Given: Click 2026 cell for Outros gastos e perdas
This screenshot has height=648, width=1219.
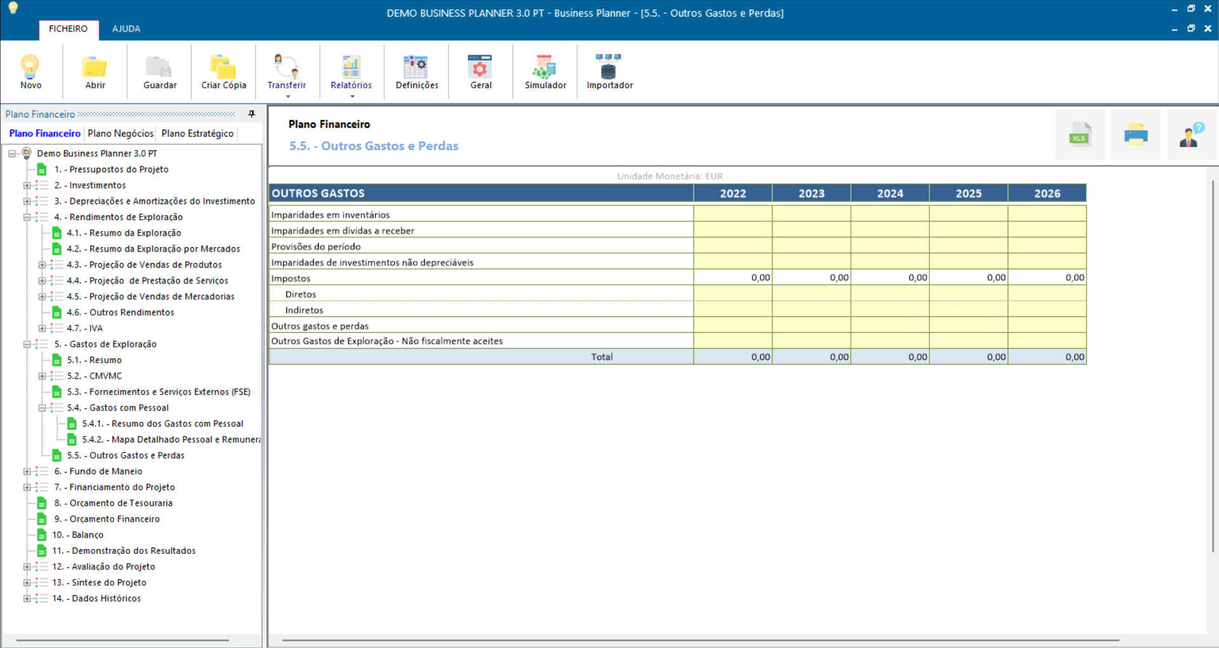Looking at the screenshot, I should [x=1047, y=325].
